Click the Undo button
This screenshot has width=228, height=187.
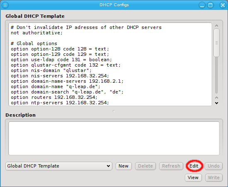(x=213, y=166)
